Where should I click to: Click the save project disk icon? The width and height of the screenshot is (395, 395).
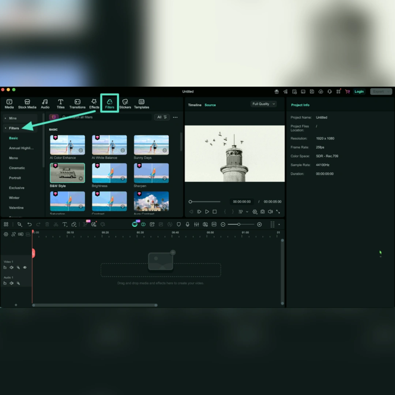(x=312, y=92)
